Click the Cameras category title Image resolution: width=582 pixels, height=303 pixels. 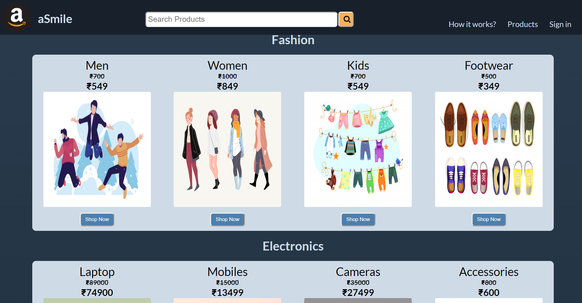358,272
